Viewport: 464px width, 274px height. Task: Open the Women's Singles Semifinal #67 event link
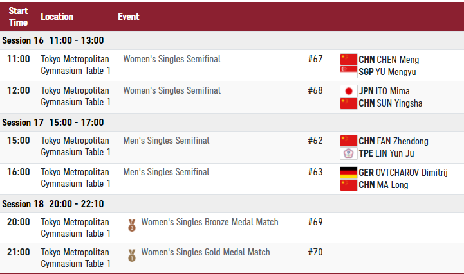point(172,59)
